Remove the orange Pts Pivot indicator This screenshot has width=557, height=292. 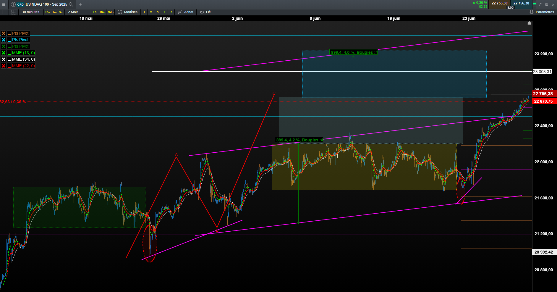click(x=4, y=33)
